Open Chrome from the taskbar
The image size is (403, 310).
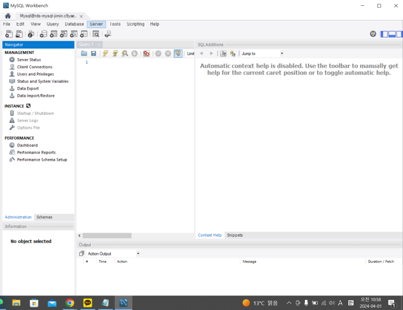click(x=70, y=303)
